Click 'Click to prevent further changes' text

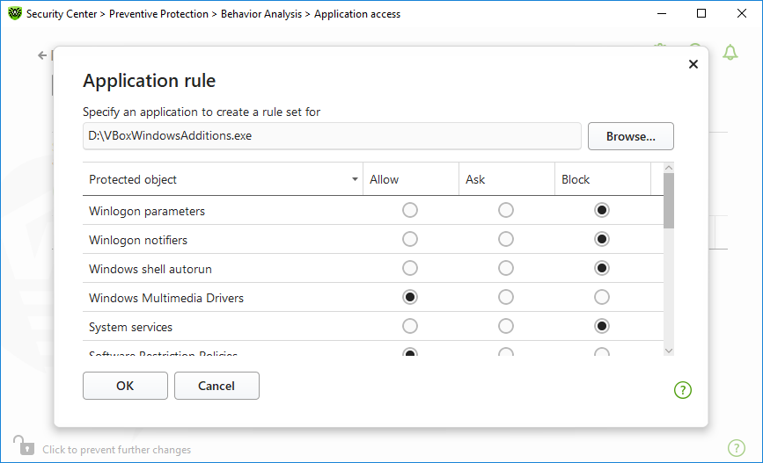[x=116, y=450]
